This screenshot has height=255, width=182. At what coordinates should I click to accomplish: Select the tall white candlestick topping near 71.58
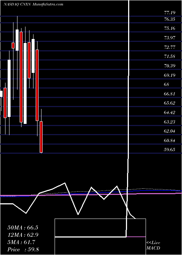9,88
